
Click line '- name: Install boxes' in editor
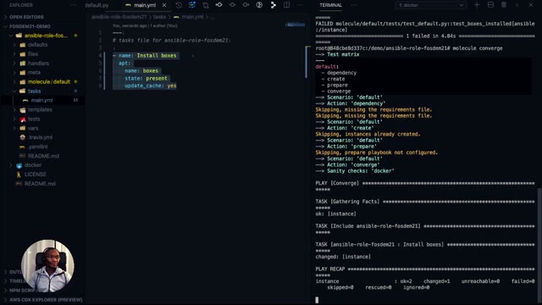coord(145,55)
